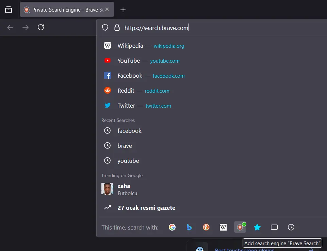Image resolution: width=327 pixels, height=251 pixels.
Task: Click the Twitter bird favicon
Action: 108,105
